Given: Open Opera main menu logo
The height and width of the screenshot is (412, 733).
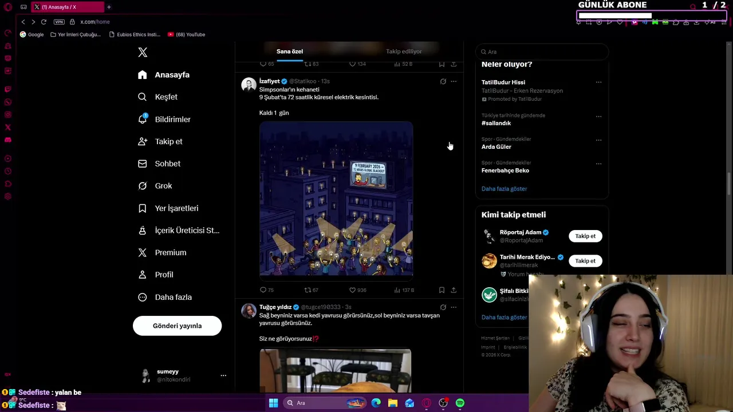Looking at the screenshot, I should pyautogui.click(x=8, y=7).
